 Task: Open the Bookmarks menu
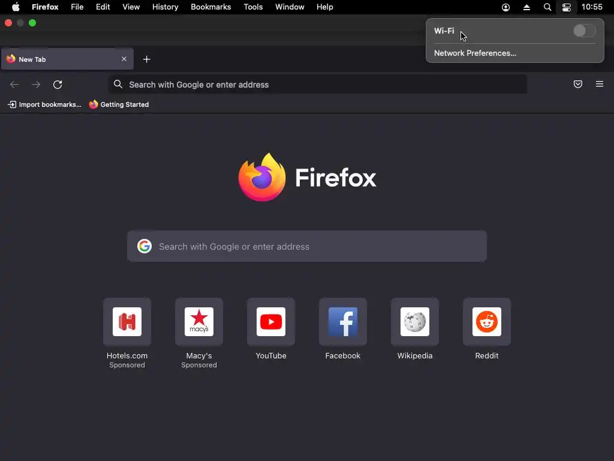210,7
